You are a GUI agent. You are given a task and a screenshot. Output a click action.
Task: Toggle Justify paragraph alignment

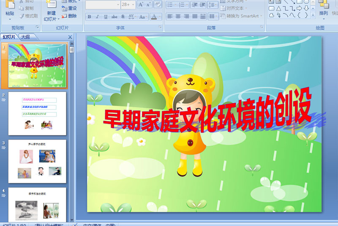(195, 16)
